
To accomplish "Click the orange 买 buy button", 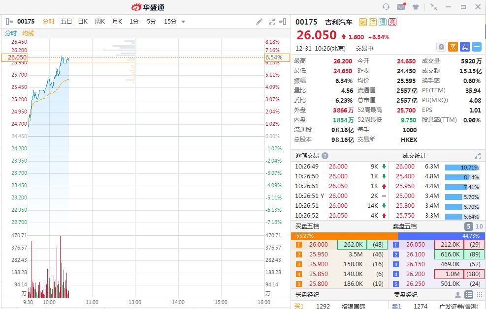I will coord(453,47).
